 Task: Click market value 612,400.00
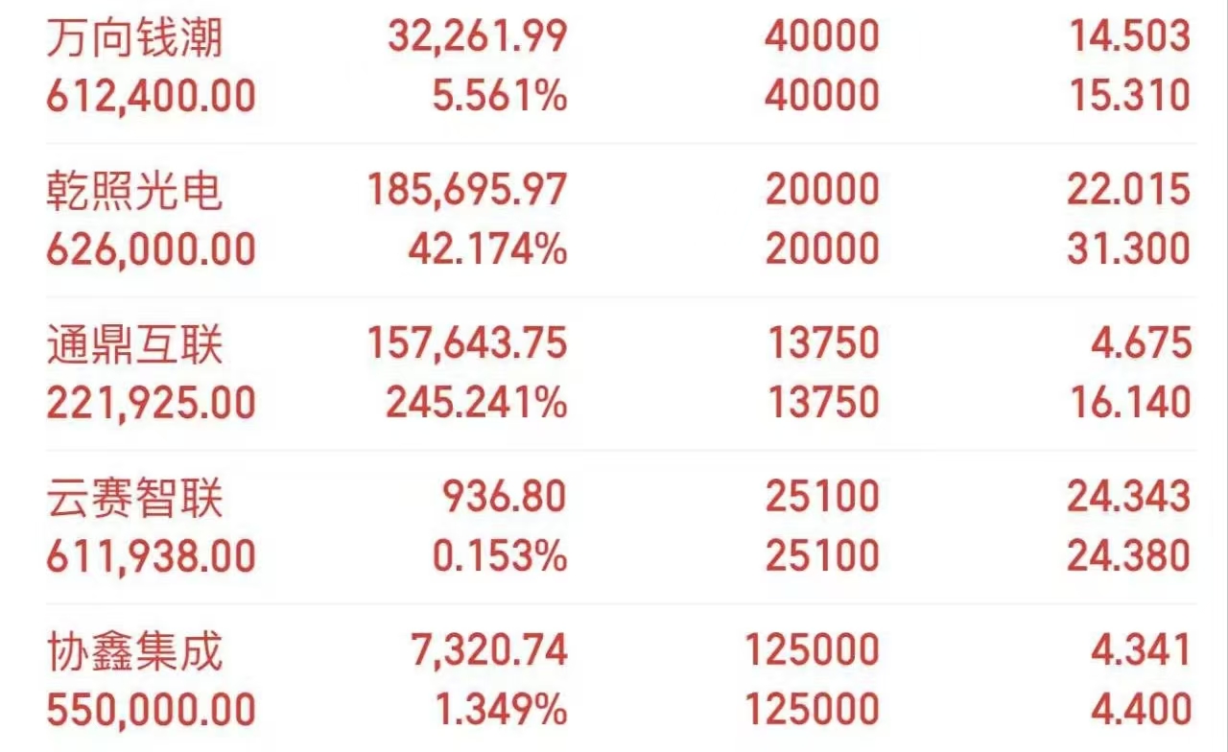[152, 96]
